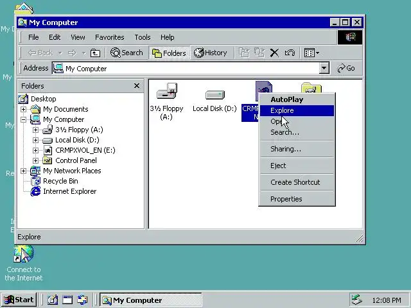Open the Favorites menu
411x308 pixels.
pyautogui.click(x=110, y=37)
